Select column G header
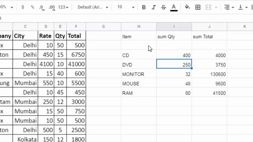Screen dimensions: 253x142 (x=104, y=26)
